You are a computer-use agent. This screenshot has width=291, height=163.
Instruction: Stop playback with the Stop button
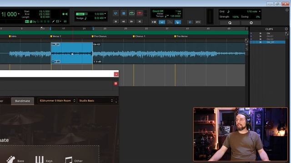point(124,13)
